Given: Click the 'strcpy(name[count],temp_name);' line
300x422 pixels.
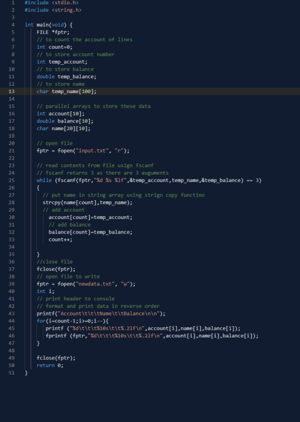Looking at the screenshot, I should (x=87, y=202).
